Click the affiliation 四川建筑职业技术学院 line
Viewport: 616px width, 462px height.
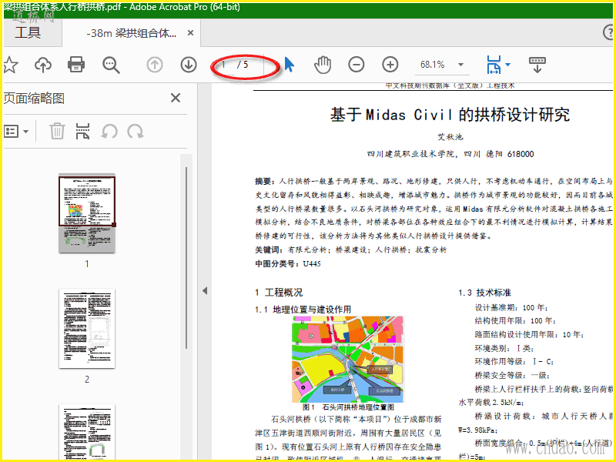click(450, 154)
